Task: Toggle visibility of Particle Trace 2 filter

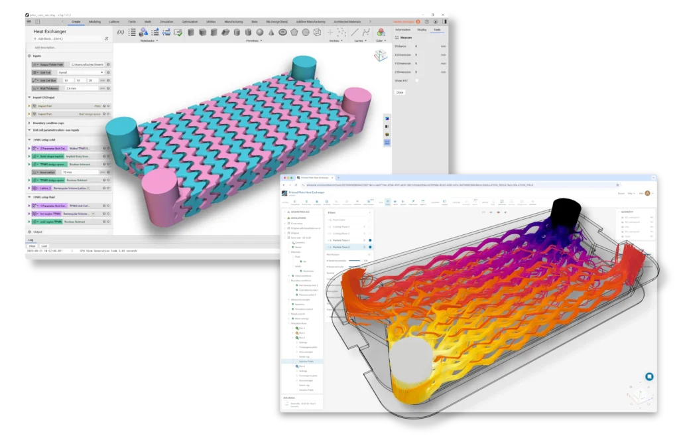Action: tap(370, 247)
